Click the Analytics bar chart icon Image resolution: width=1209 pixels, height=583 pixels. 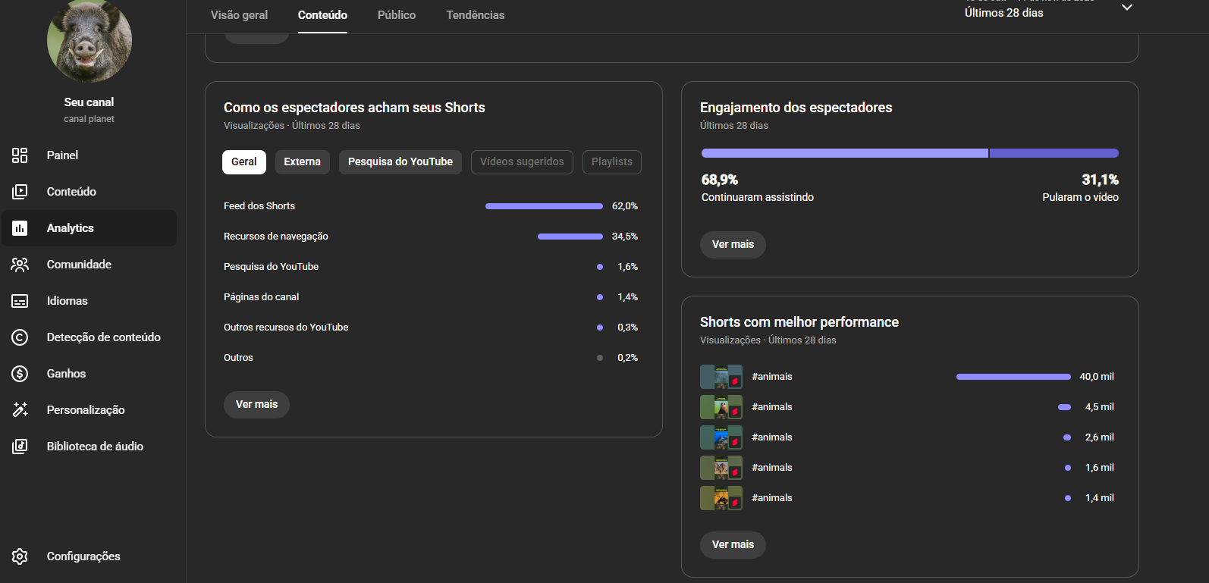(20, 228)
